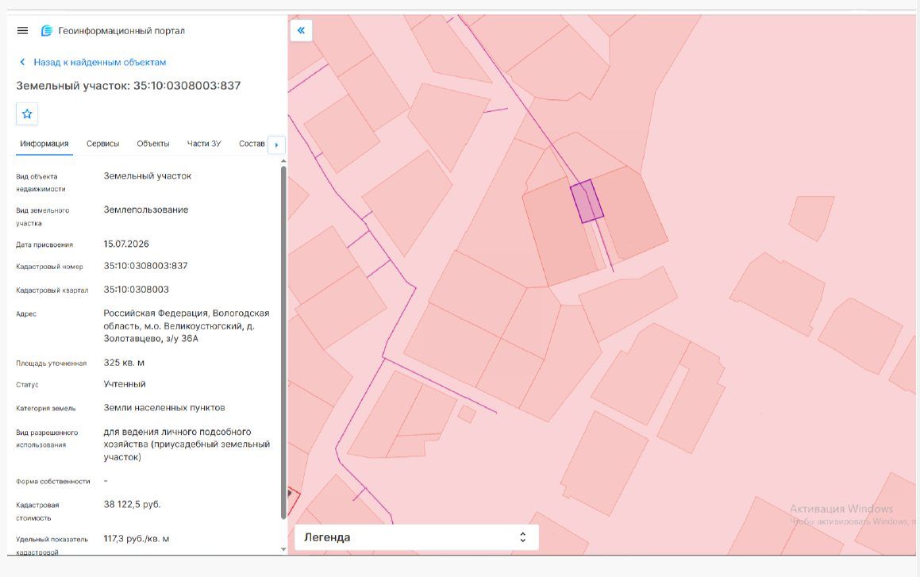Viewport: 920px width, 577px height.
Task: Collapse side panel with double-chevron button
Action: click(x=301, y=30)
